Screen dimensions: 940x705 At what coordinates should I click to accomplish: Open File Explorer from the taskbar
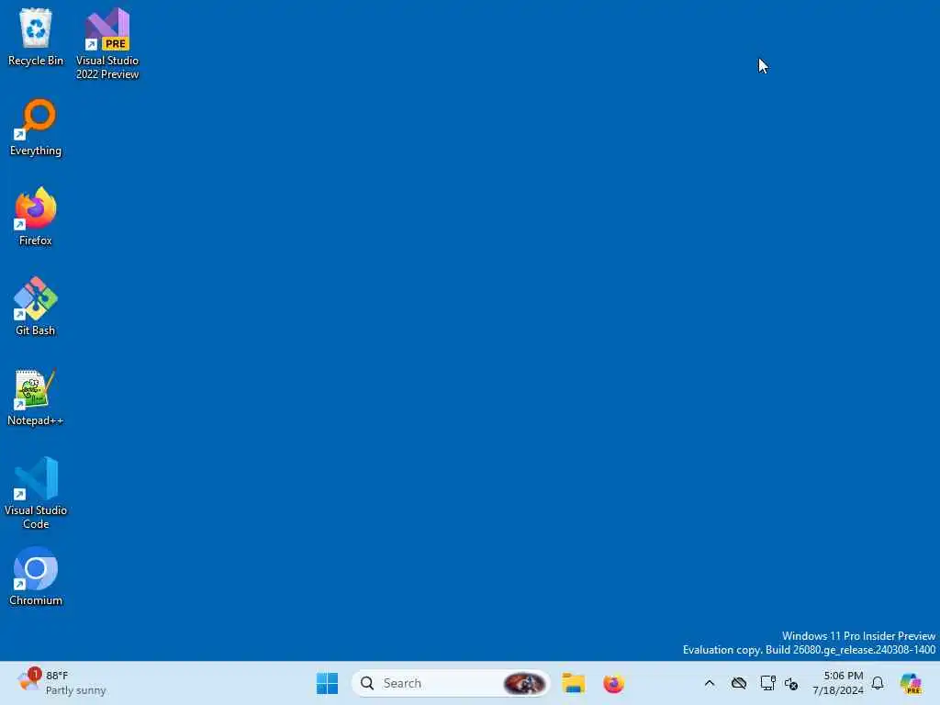coord(574,683)
